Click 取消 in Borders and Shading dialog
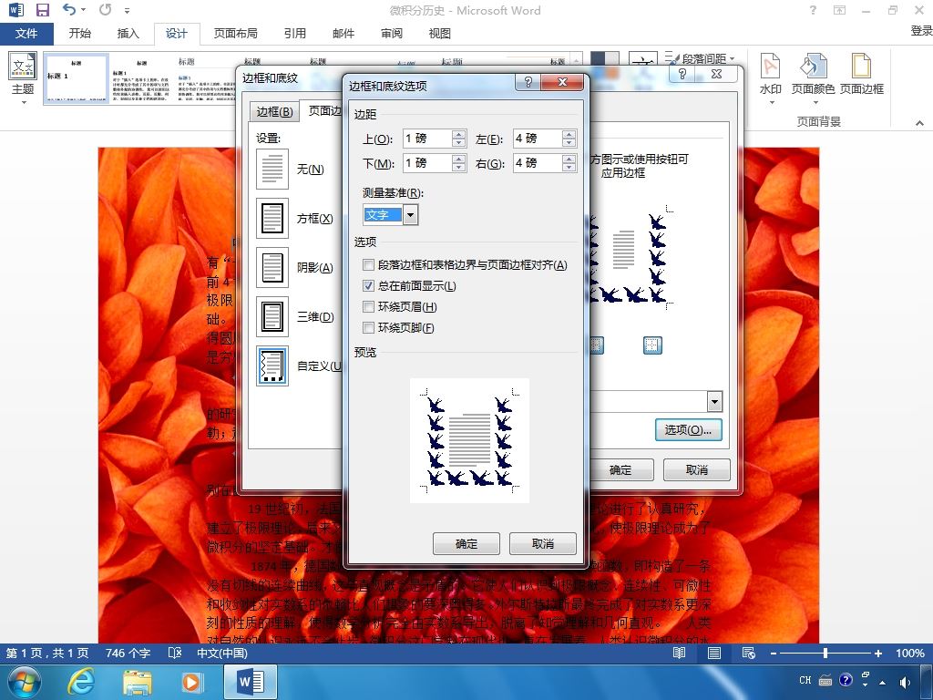The height and width of the screenshot is (700, 933). point(697,469)
